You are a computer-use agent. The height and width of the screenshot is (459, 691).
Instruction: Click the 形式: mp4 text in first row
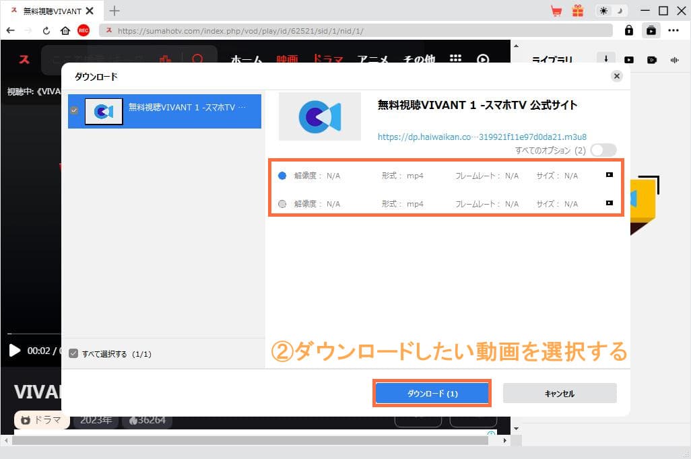point(402,176)
